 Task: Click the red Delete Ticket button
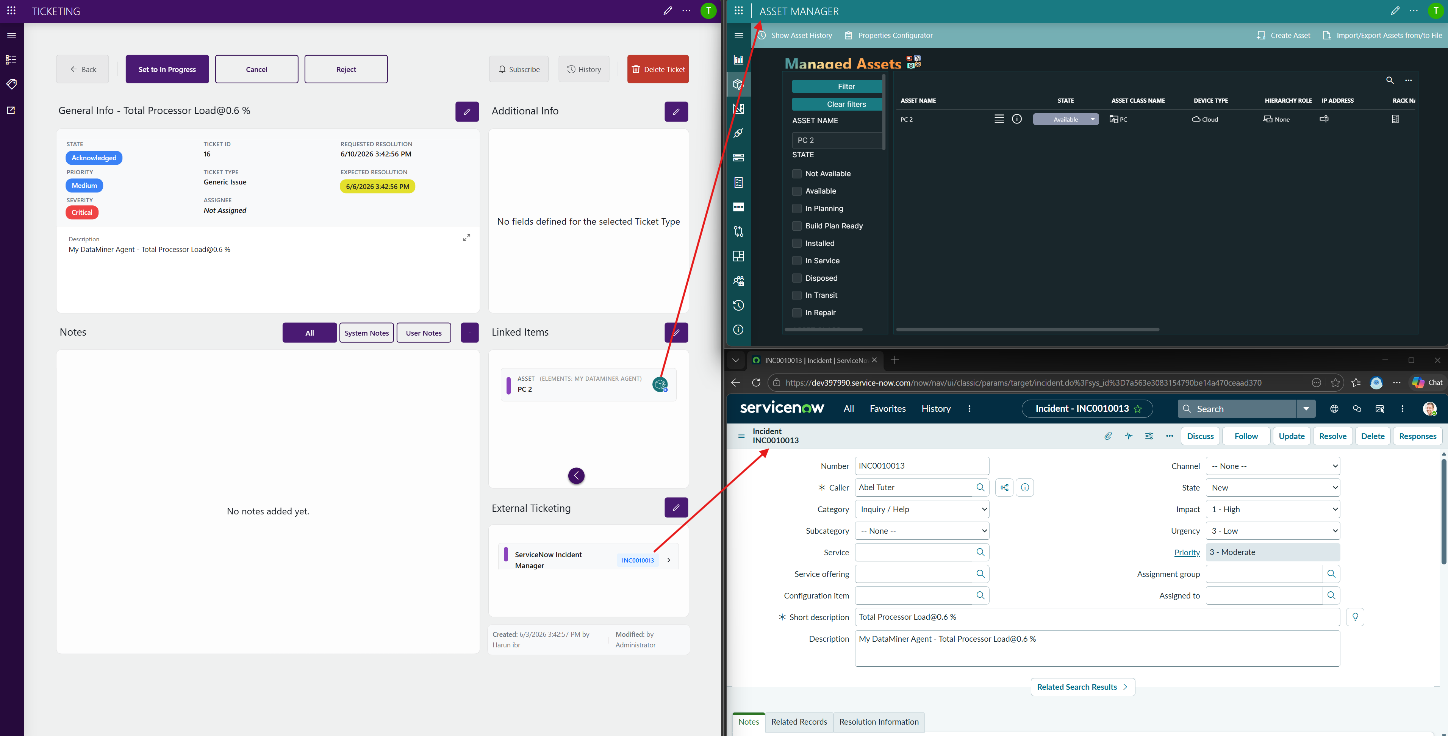pyautogui.click(x=658, y=69)
